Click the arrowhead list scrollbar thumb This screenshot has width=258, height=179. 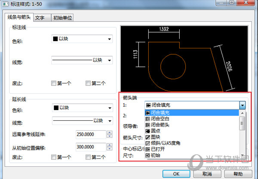coord(242,123)
